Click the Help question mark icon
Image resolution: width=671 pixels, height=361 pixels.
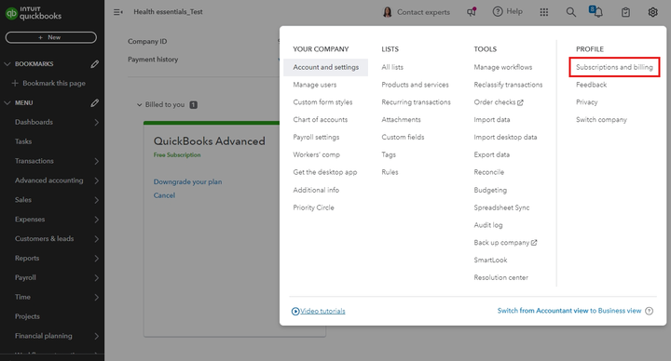[498, 11]
